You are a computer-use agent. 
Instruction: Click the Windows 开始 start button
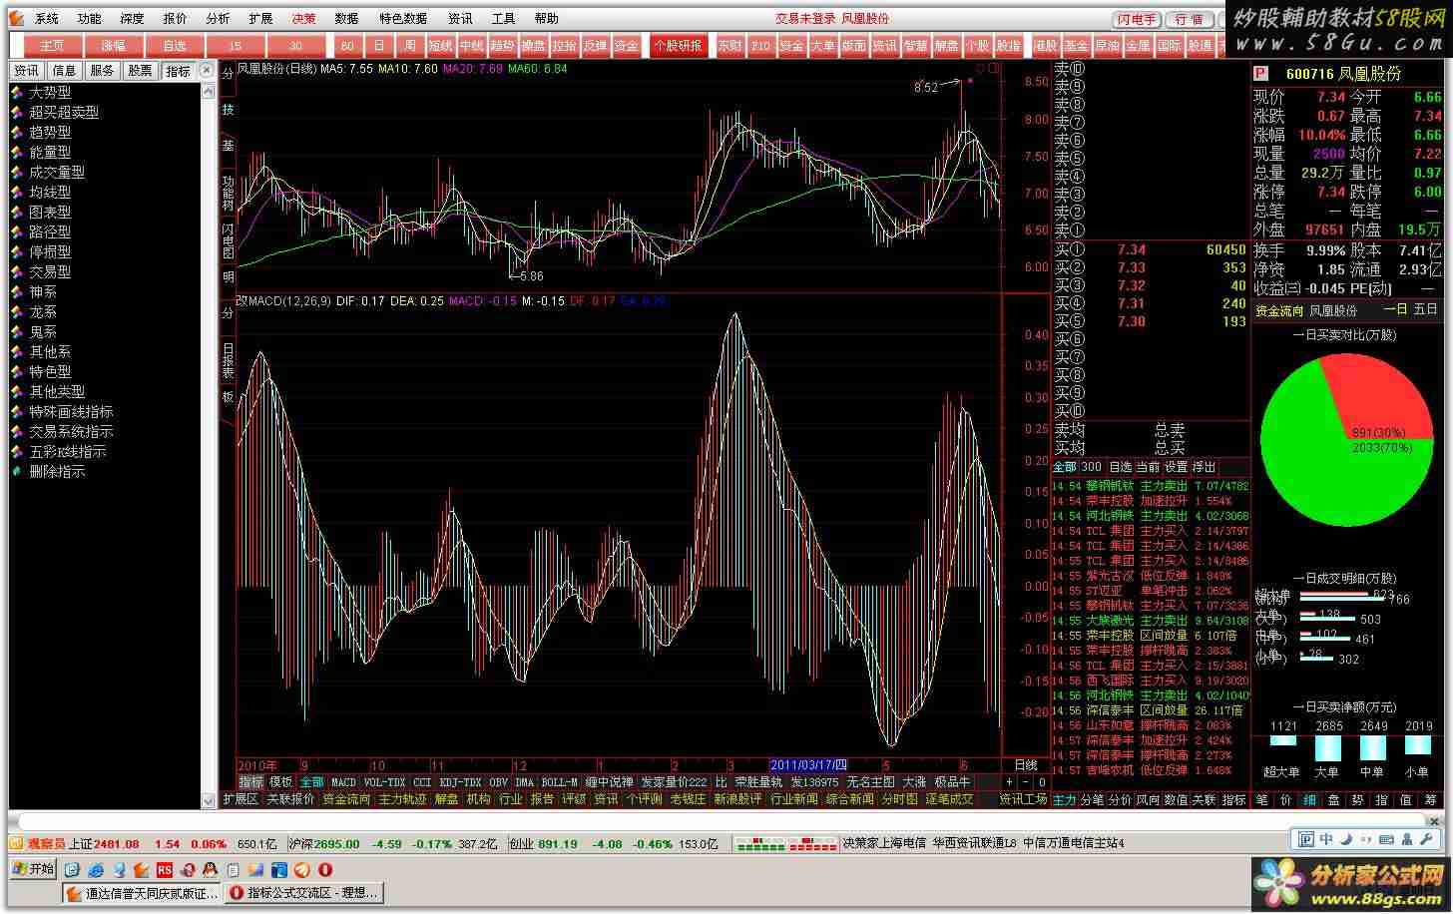tap(33, 869)
